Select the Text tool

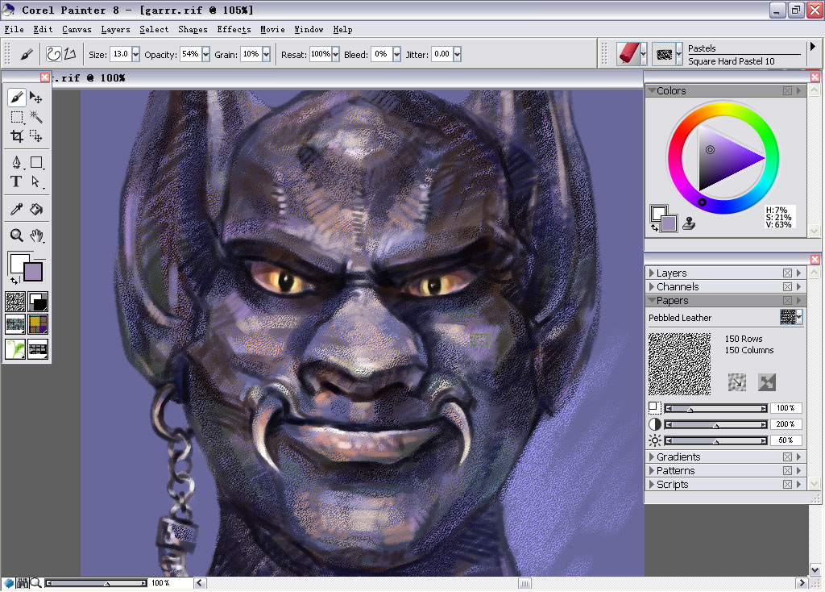[16, 181]
